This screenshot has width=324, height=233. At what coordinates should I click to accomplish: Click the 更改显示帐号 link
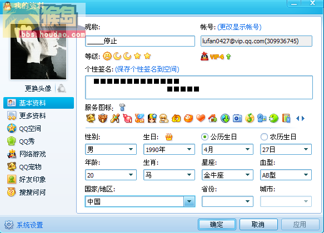point(240,27)
